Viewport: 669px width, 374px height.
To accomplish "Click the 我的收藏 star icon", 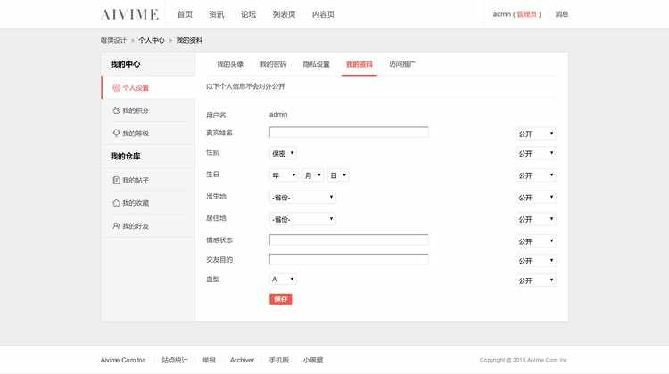I will click(116, 203).
